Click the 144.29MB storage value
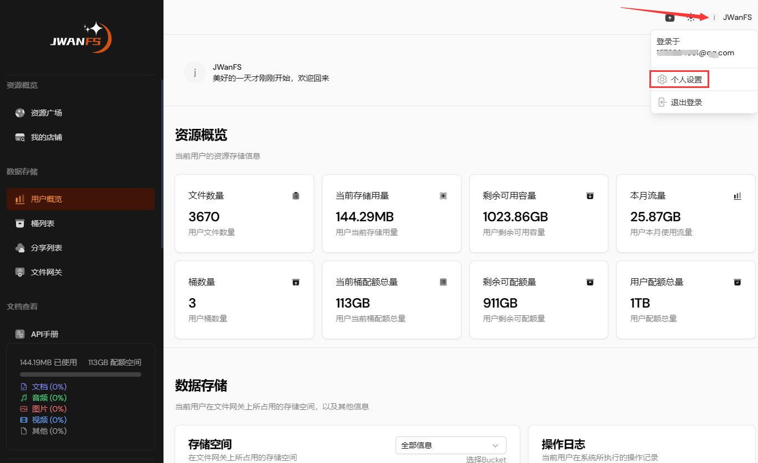 click(365, 217)
